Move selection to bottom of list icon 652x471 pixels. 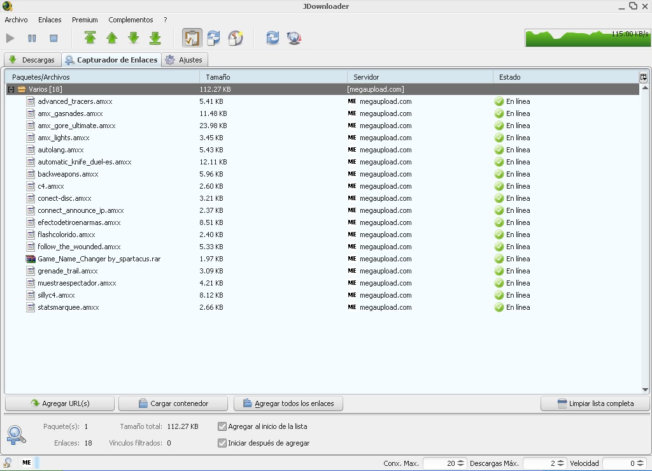click(x=155, y=38)
